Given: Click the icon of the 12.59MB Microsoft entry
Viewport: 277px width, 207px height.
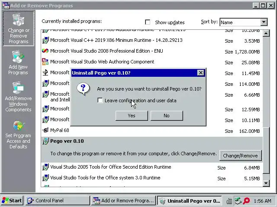Looking at the screenshot, I should click(x=45, y=109).
